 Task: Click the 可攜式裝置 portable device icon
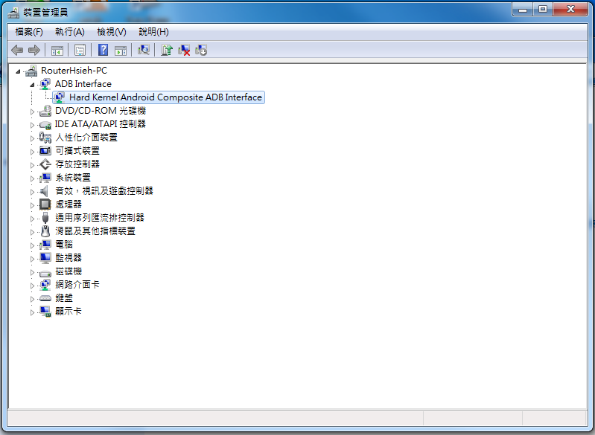pos(45,151)
